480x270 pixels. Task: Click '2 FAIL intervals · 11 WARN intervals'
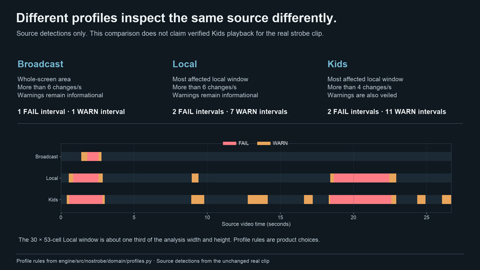click(x=387, y=112)
